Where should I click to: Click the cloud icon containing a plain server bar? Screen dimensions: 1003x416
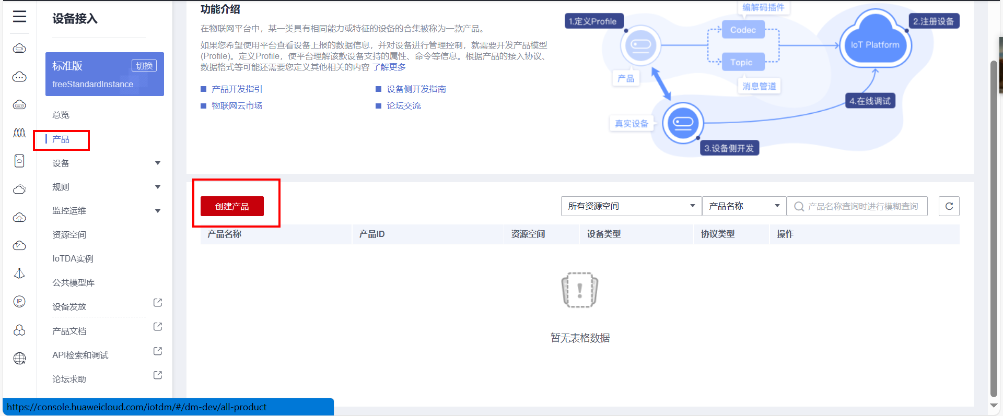pyautogui.click(x=19, y=49)
